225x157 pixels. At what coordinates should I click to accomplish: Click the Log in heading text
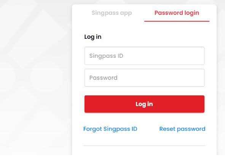click(93, 37)
